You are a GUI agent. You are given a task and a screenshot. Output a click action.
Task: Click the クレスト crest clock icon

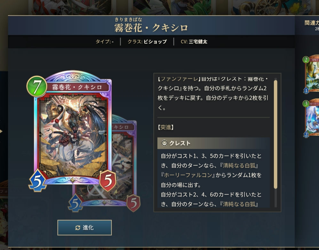tap(164, 143)
